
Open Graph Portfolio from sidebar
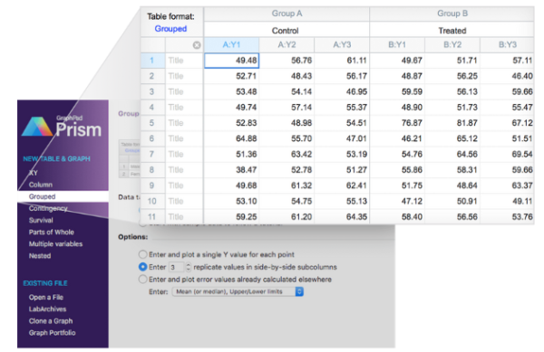[52, 333]
